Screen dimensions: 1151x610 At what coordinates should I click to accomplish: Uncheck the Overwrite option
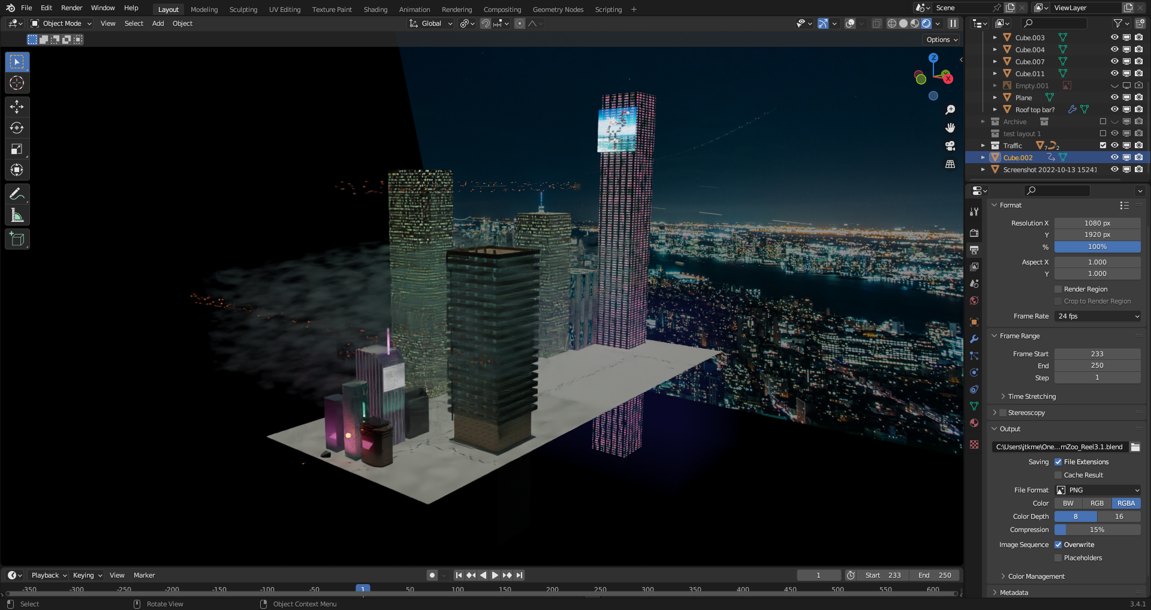tap(1059, 545)
